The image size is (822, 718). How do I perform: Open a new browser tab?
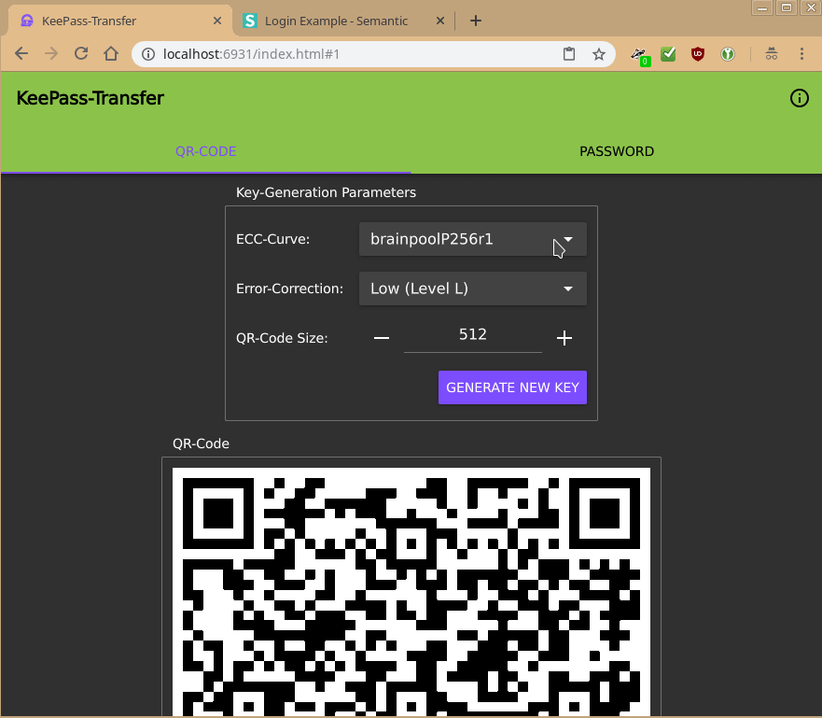click(476, 21)
